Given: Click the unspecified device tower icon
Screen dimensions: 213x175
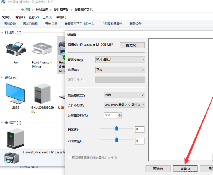Looking at the screenshot, I should click(x=16, y=138).
